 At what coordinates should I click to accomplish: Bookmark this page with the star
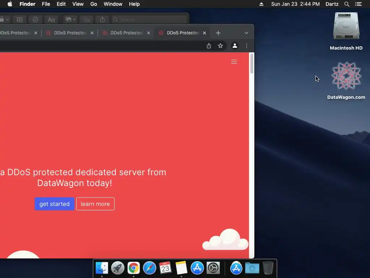point(220,46)
